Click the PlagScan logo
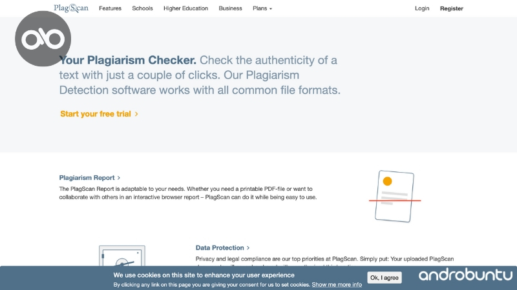This screenshot has height=290, width=517. [71, 8]
